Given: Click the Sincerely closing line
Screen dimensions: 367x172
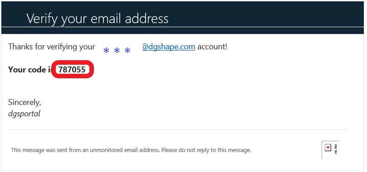Looking at the screenshot, I should coord(24,102).
